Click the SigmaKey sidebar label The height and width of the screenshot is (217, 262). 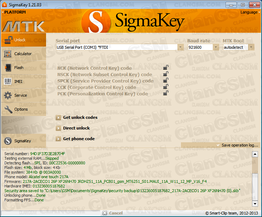coord(22,141)
